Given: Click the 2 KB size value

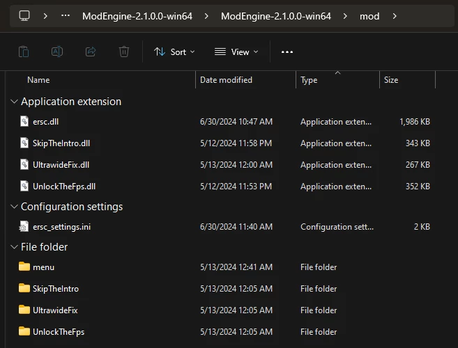Looking at the screenshot, I should (422, 227).
